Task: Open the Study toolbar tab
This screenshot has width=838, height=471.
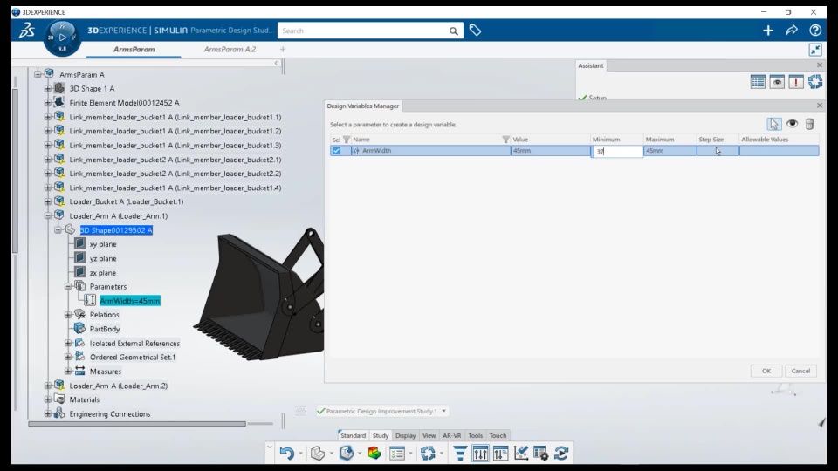Action: 381,435
